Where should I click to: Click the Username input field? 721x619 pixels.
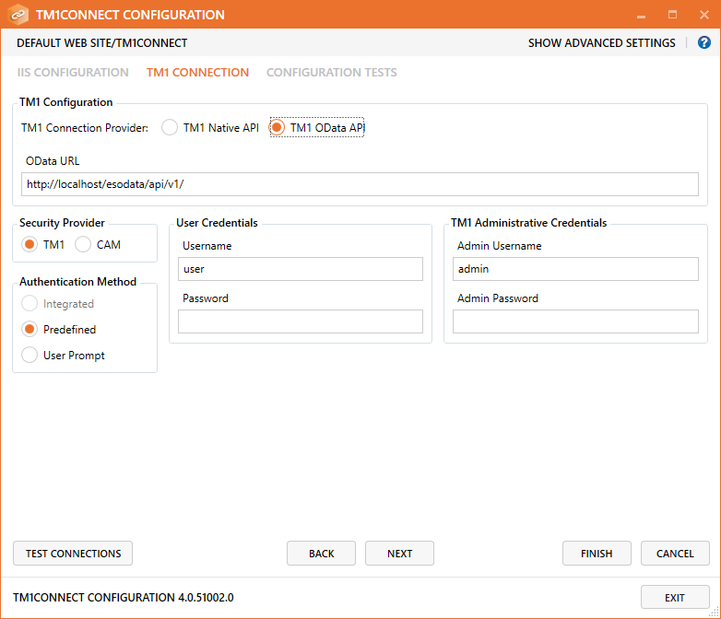pos(301,269)
